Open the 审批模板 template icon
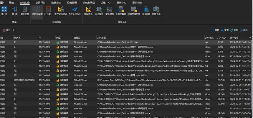 110,9
